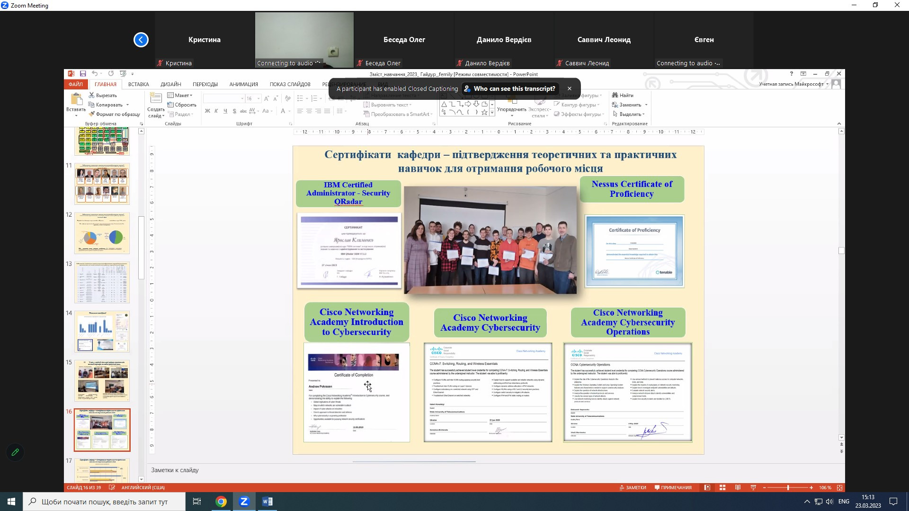Screen dimensions: 909x511
Task: Toggle Underline (Ч) formatting
Action: [x=225, y=111]
